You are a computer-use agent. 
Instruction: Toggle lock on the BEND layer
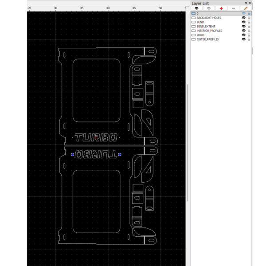pyautogui.click(x=249, y=22)
